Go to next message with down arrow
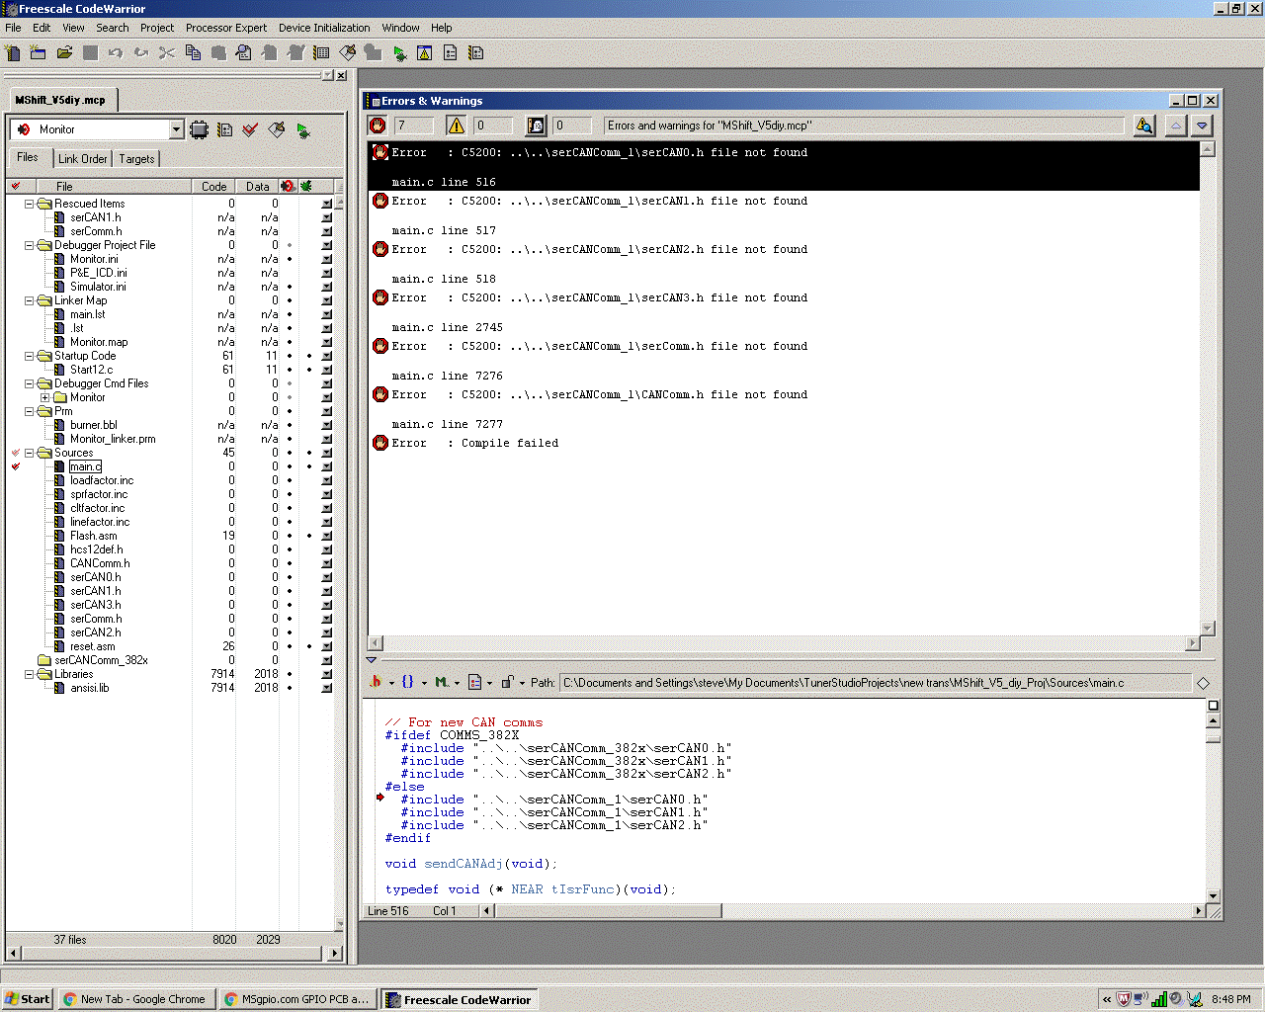The width and height of the screenshot is (1265, 1012). point(1202,126)
